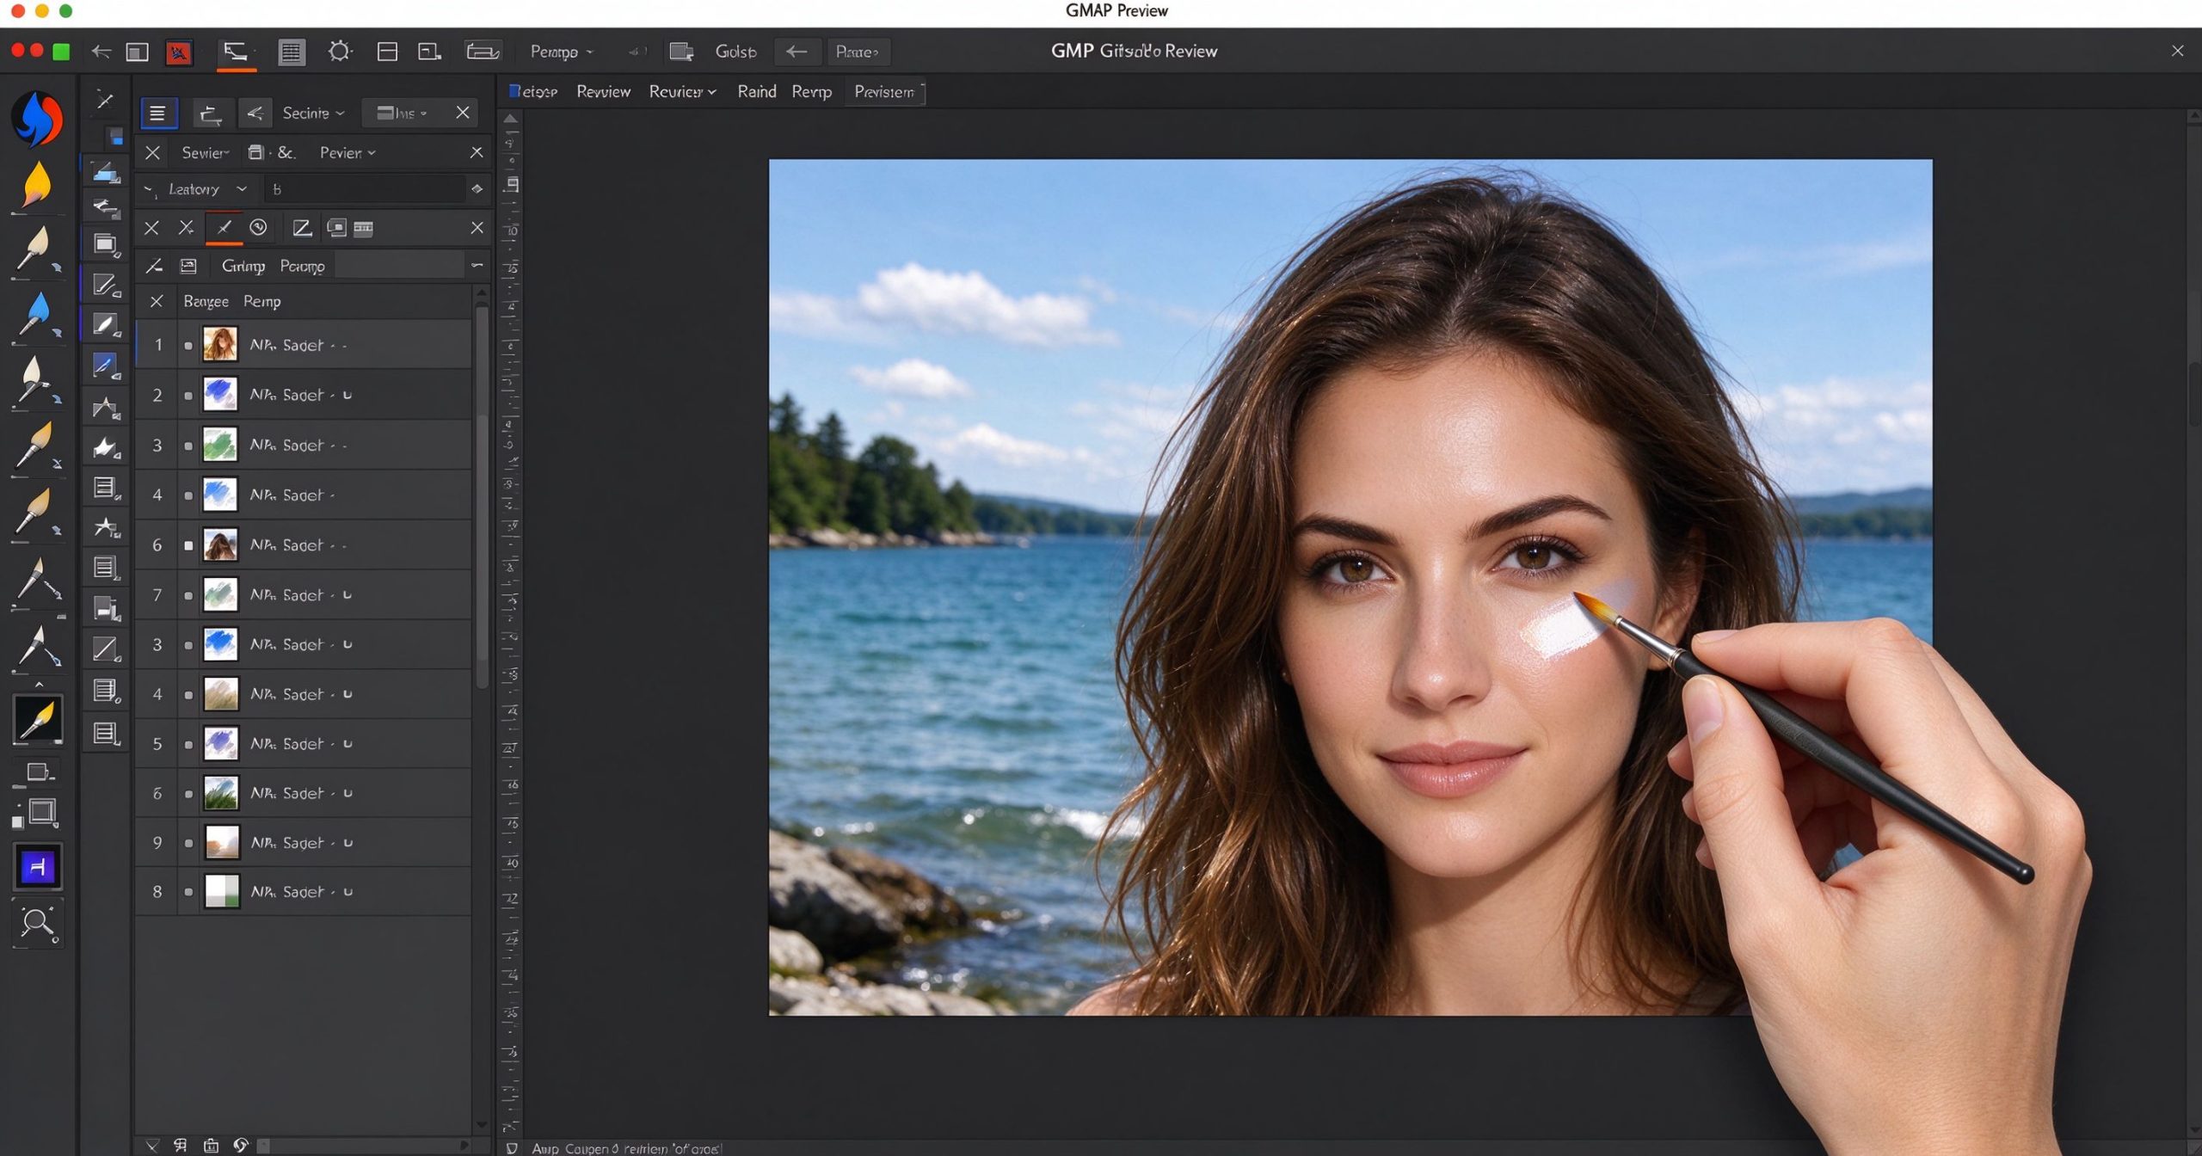Click the input field next to Leatorry

[x=365, y=188]
